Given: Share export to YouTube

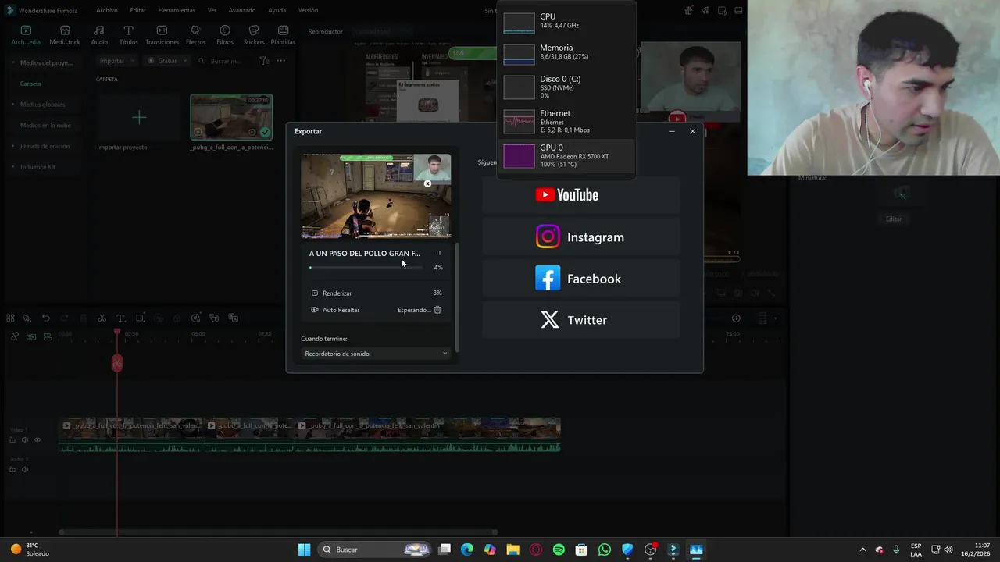Looking at the screenshot, I should coord(580,195).
